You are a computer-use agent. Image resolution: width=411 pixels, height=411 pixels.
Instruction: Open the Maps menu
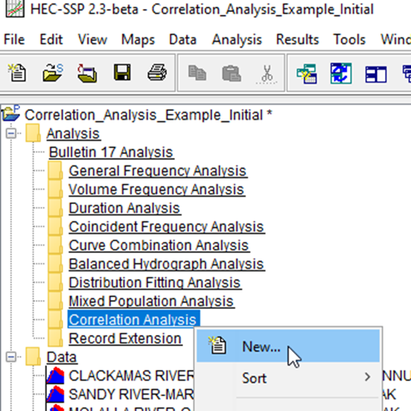(x=138, y=39)
